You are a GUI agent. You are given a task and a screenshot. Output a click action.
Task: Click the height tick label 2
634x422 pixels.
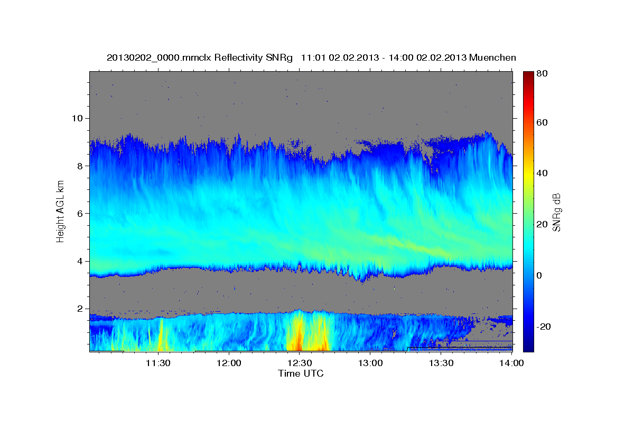(x=81, y=309)
